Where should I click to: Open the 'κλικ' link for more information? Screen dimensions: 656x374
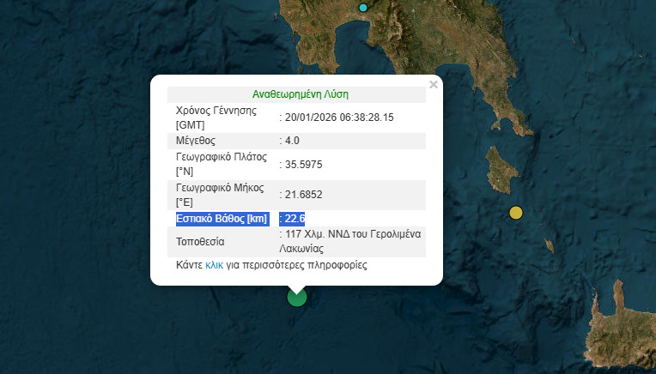214,266
